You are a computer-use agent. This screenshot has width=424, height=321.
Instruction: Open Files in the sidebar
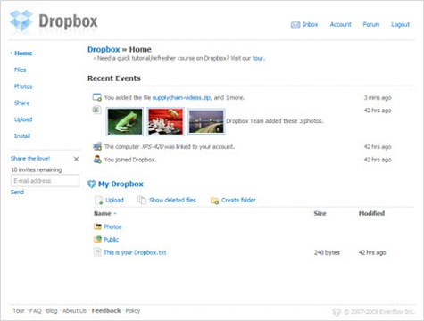20,70
